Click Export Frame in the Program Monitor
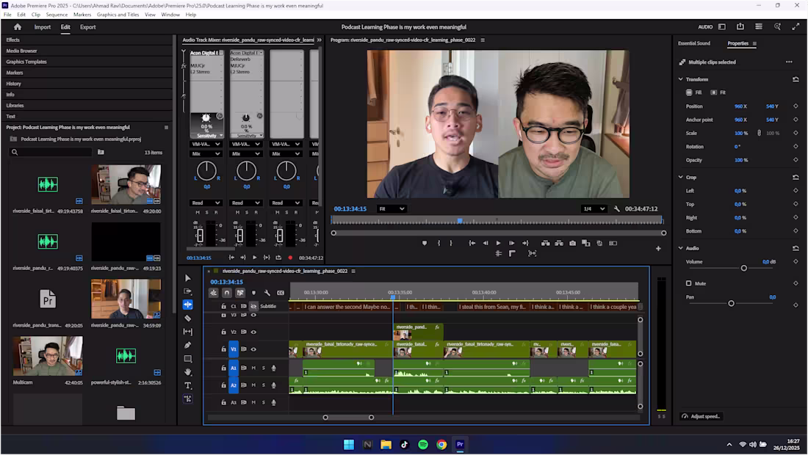 click(572, 243)
